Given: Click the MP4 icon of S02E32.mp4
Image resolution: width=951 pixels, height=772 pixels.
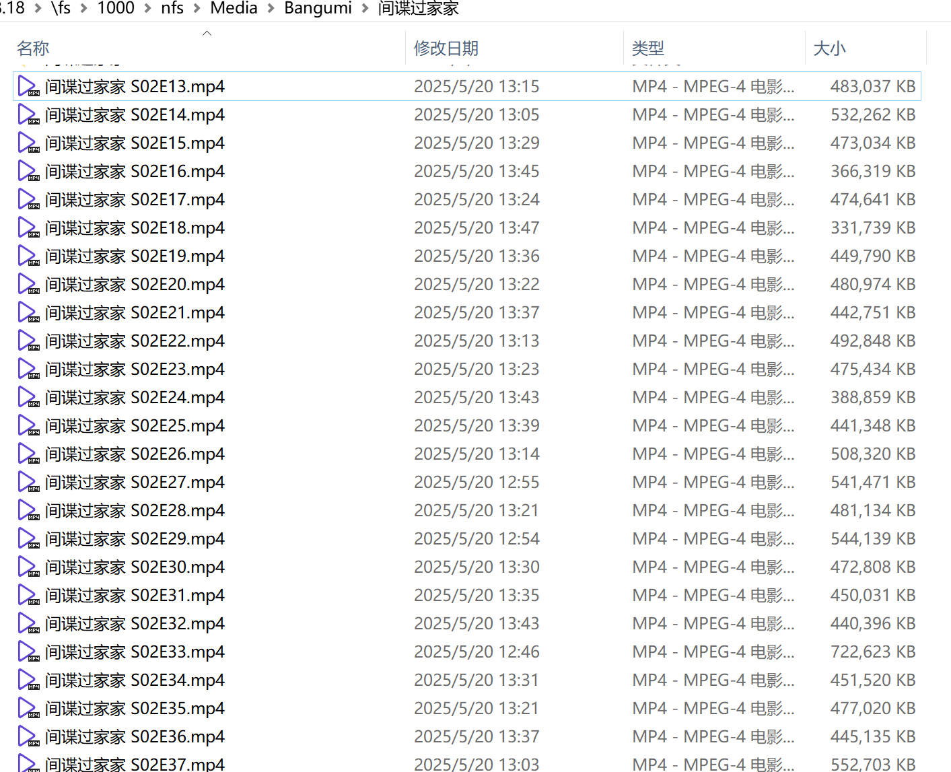Looking at the screenshot, I should pos(28,623).
